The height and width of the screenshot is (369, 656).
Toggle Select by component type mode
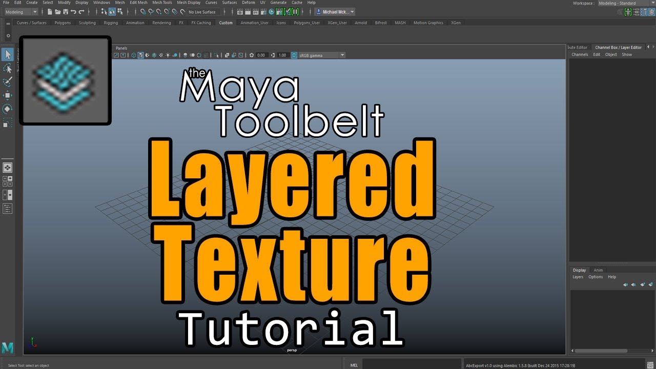coord(120,12)
